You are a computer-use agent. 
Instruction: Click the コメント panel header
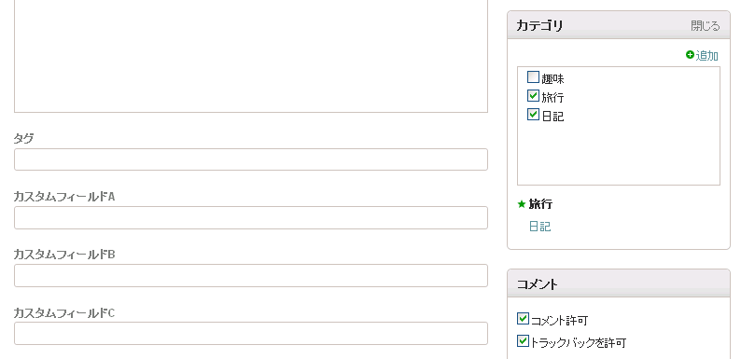click(619, 283)
